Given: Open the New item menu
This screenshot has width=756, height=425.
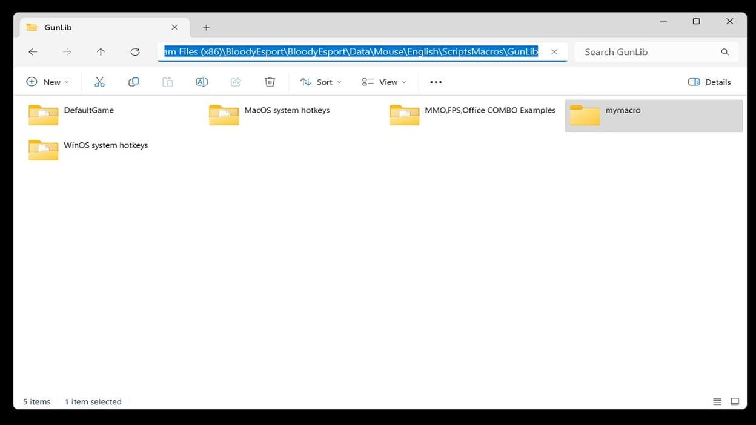Looking at the screenshot, I should pyautogui.click(x=48, y=82).
